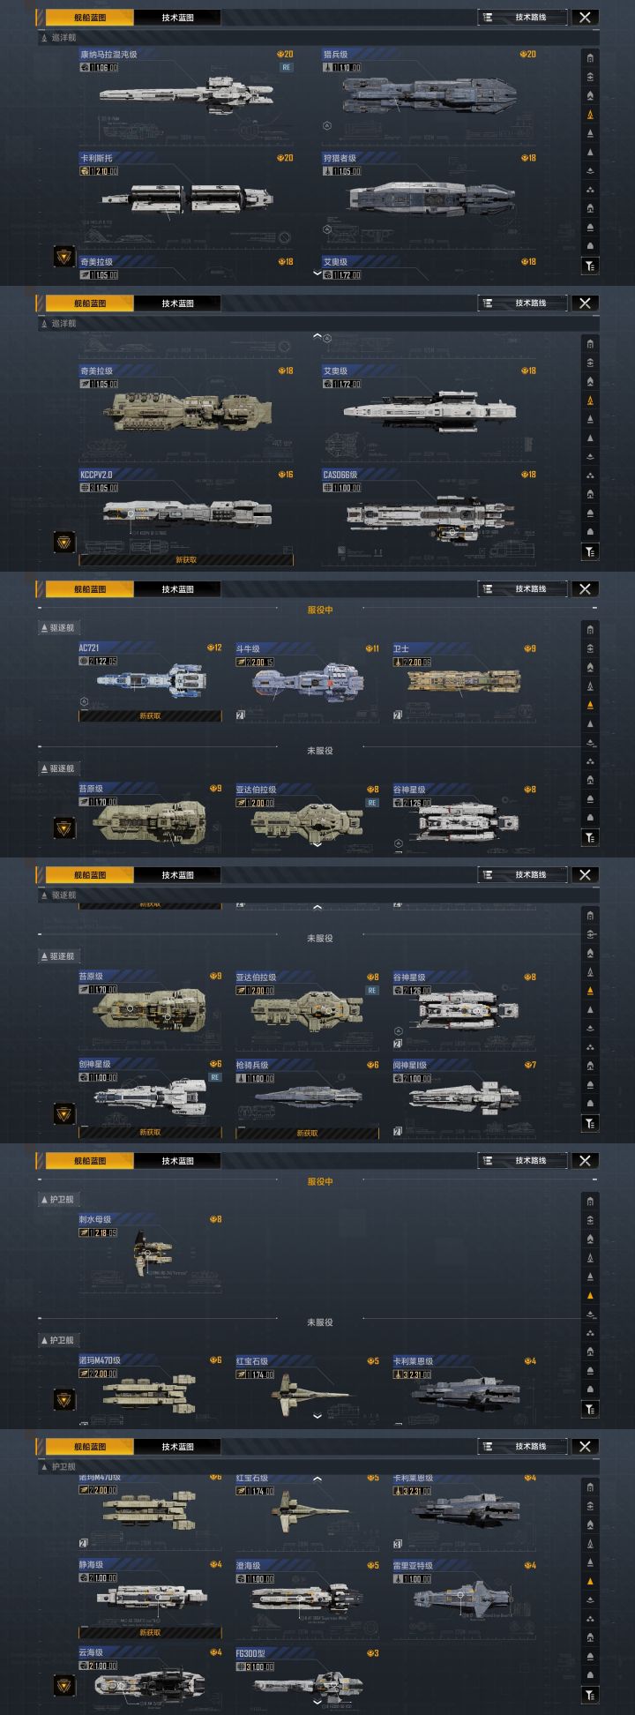Image resolution: width=635 pixels, height=1715 pixels.
Task: Open the 新获取 banner under KCCPV2.0
Action: (186, 559)
